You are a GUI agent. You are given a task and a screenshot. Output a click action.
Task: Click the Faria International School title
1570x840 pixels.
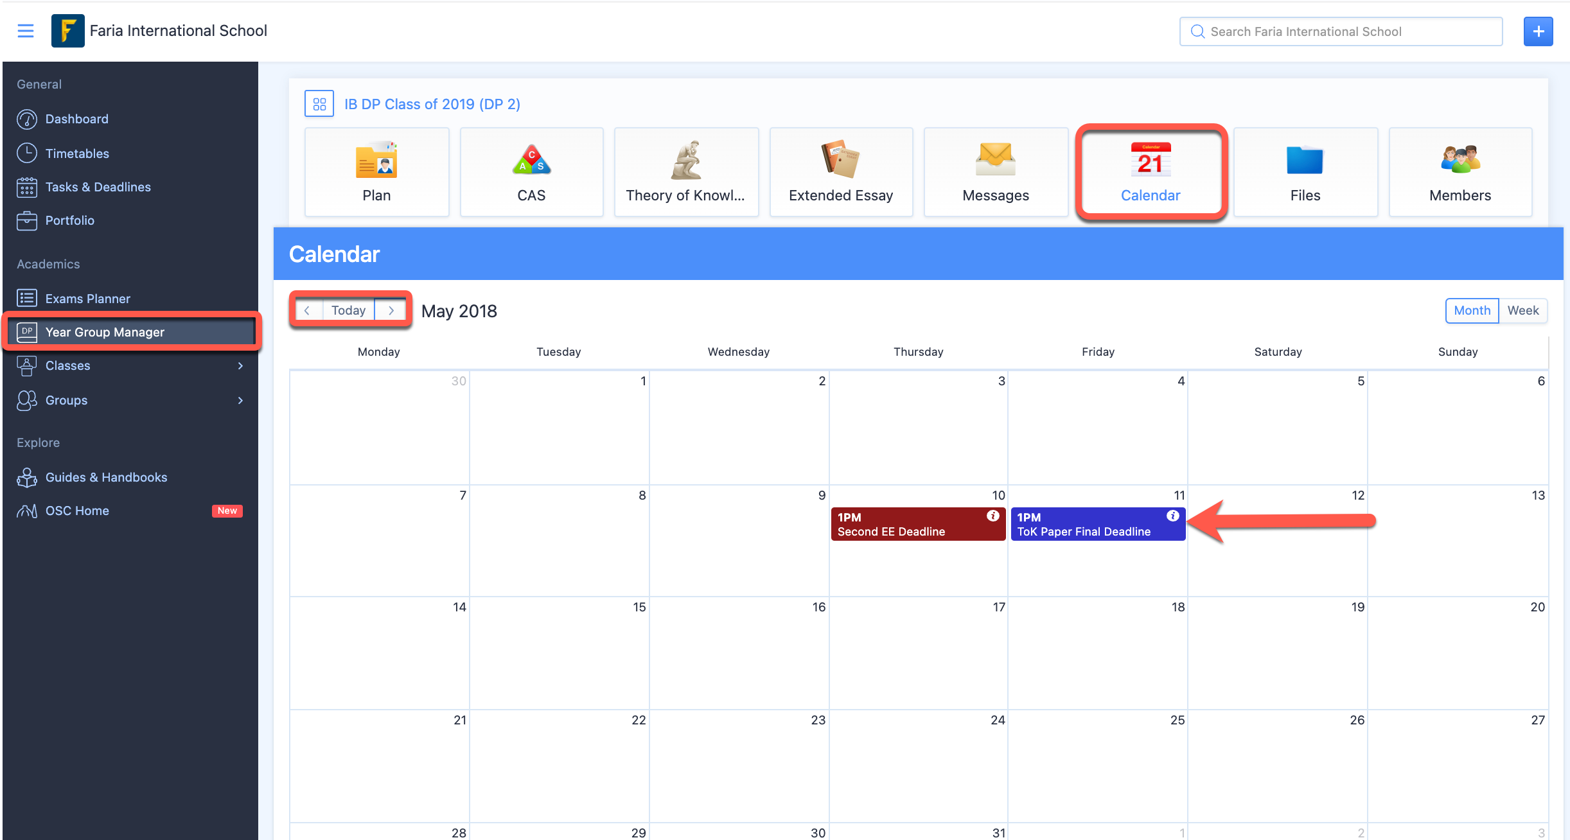tap(178, 31)
